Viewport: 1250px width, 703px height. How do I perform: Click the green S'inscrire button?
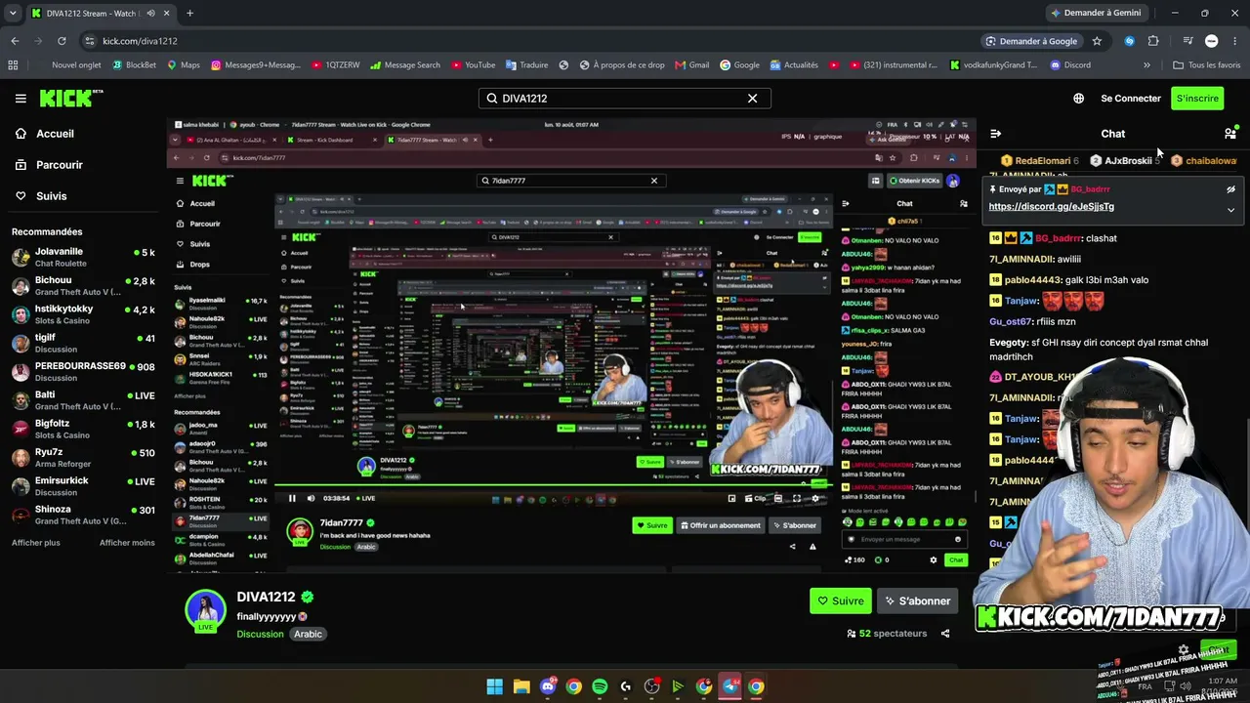1197,98
